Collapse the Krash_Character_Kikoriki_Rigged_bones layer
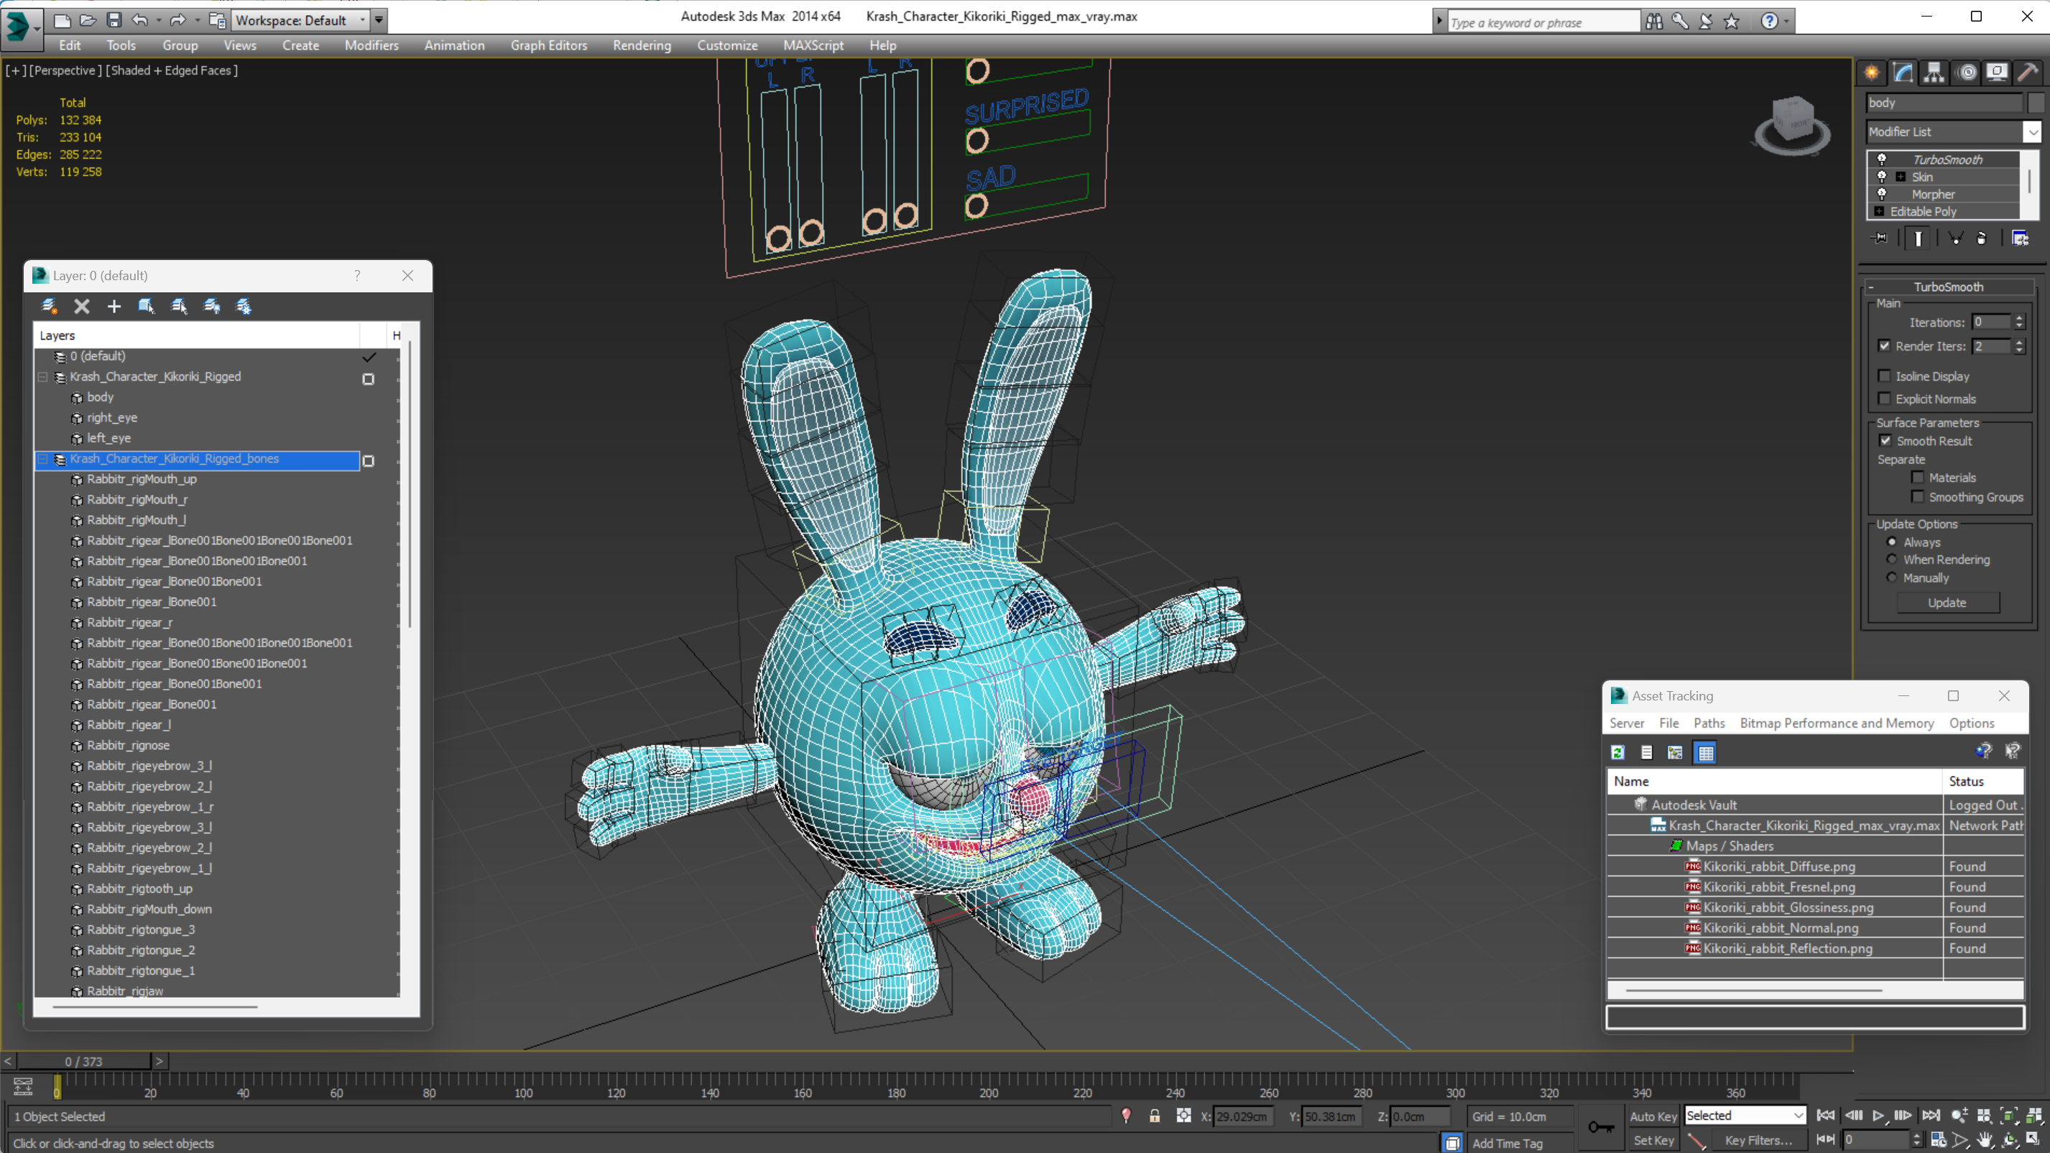Screen dimensions: 2050x1153 pos(43,458)
